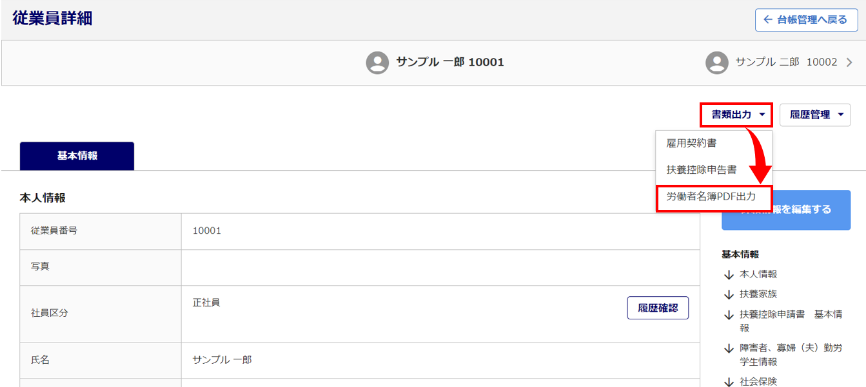Click サンプル 一郎 avatar icon

coord(377,62)
